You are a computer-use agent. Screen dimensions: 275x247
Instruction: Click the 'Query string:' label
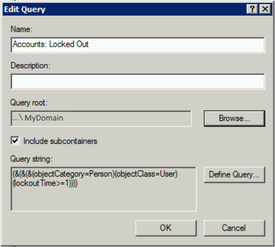(x=31, y=159)
